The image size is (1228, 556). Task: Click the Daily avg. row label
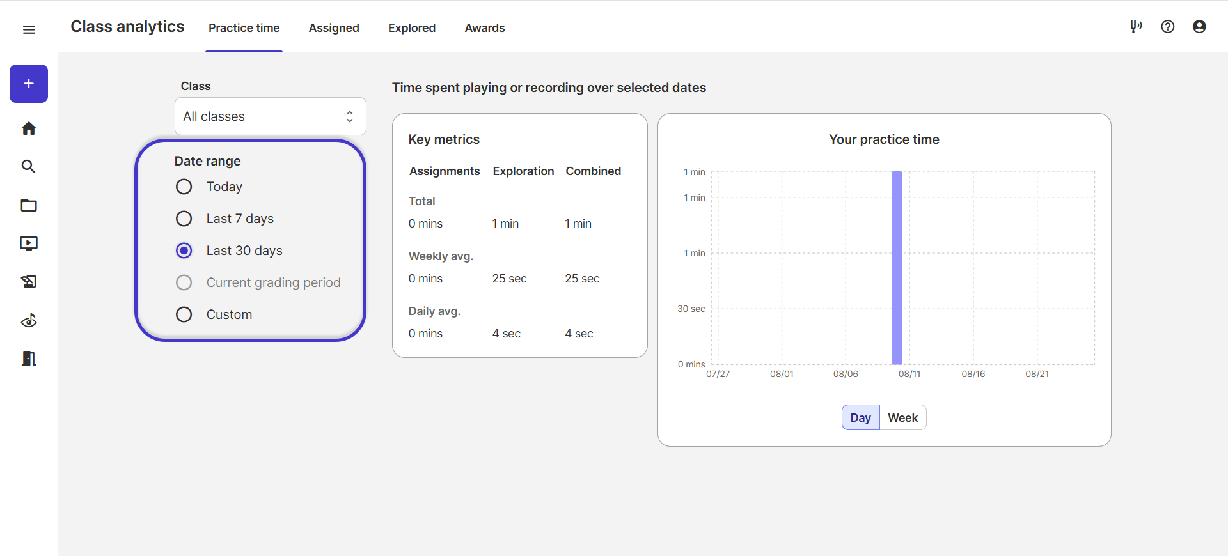(434, 311)
